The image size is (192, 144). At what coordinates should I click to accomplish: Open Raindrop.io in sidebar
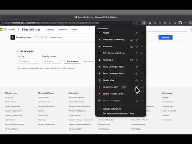click(131, 60)
